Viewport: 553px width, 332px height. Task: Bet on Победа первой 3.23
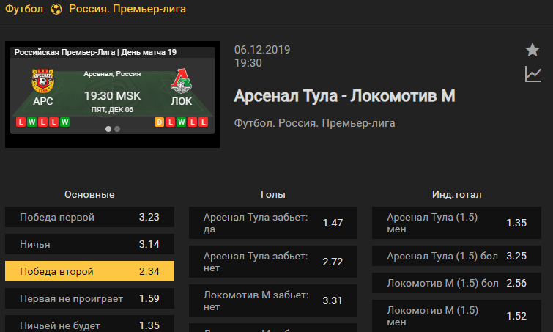[x=89, y=217]
